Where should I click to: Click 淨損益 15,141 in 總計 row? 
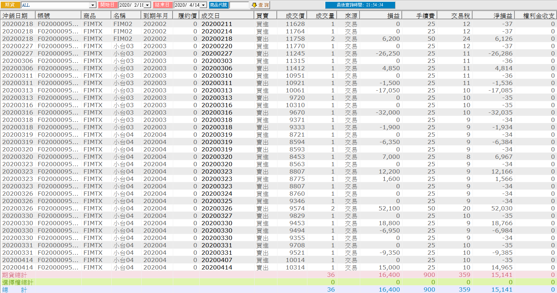[x=502, y=289]
